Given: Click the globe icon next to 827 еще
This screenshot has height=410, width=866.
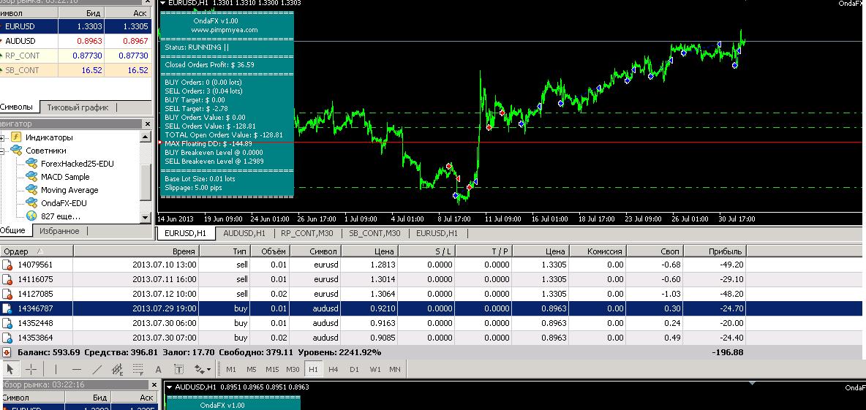Looking at the screenshot, I should pos(31,216).
